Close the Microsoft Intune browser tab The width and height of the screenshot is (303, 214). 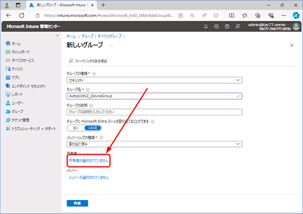92,5
